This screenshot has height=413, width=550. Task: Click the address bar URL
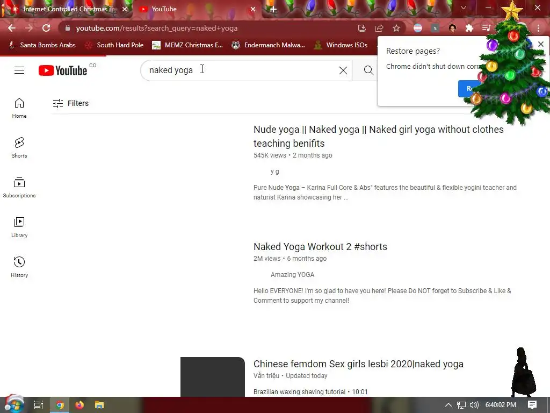[157, 28]
